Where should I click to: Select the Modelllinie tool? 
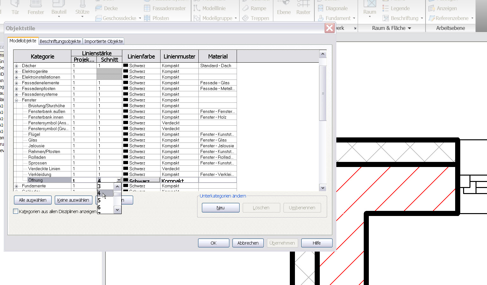210,8
